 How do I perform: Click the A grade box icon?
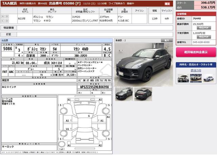(3, 17)
